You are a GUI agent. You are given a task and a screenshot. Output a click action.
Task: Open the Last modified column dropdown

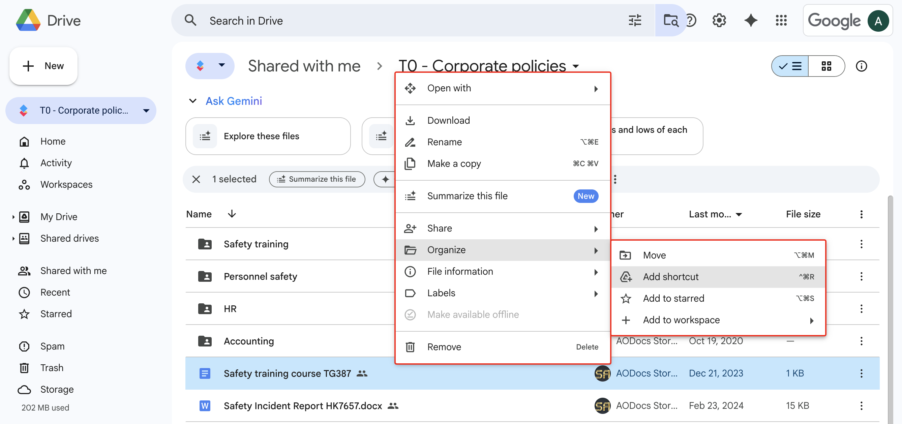(x=739, y=214)
